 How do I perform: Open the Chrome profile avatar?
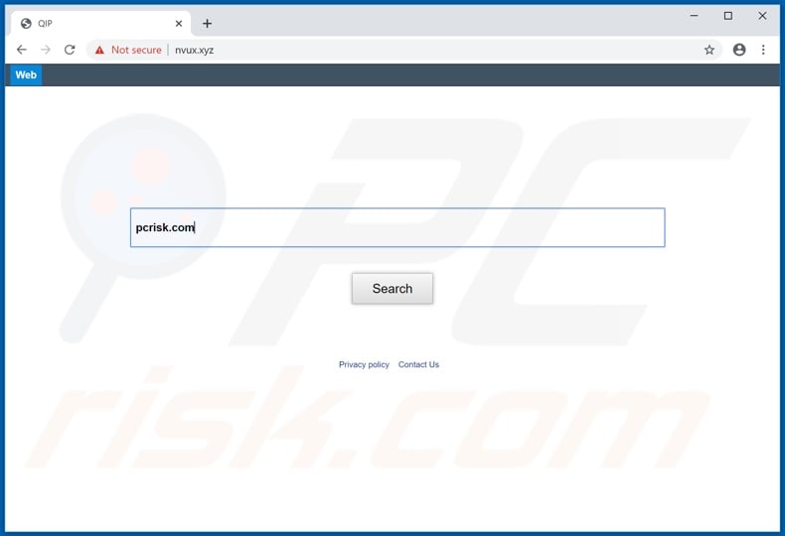point(739,50)
